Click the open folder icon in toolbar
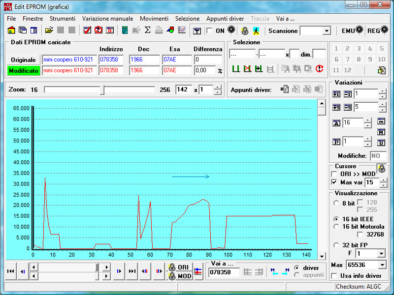The image size is (394, 295). [x=49, y=30]
